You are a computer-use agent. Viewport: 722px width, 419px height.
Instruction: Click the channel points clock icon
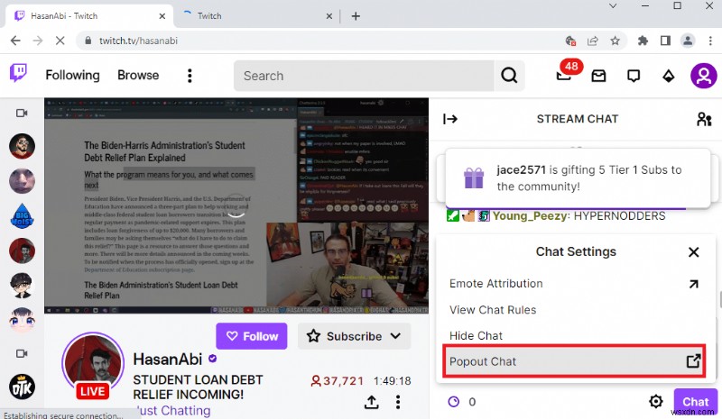coord(454,402)
